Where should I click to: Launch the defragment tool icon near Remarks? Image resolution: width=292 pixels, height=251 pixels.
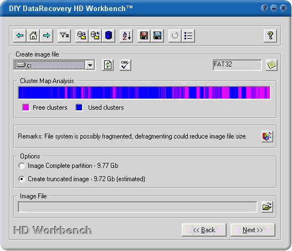267,136
